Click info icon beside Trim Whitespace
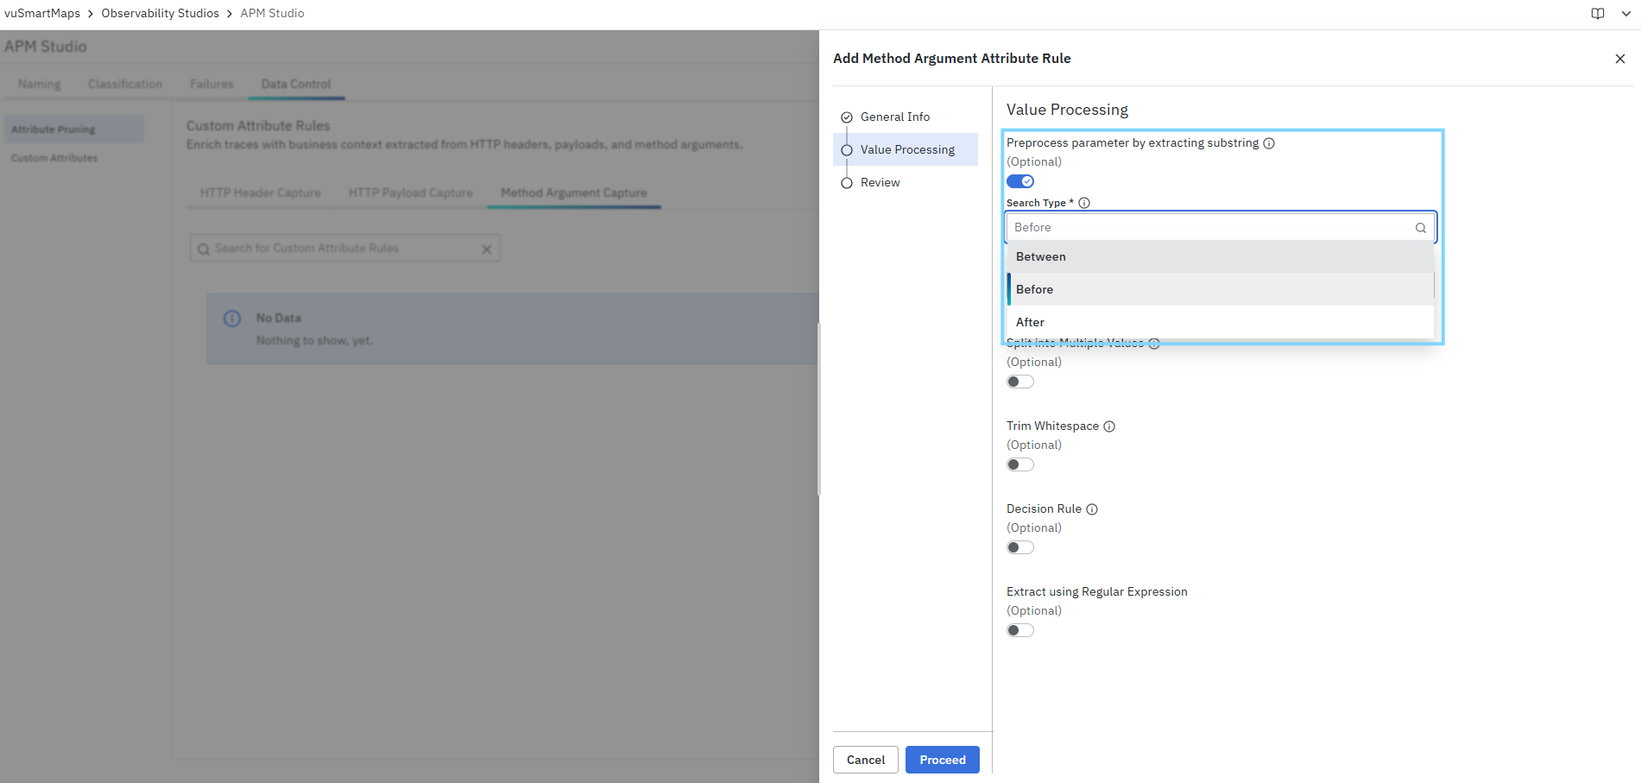The height and width of the screenshot is (783, 1641). [x=1109, y=426]
